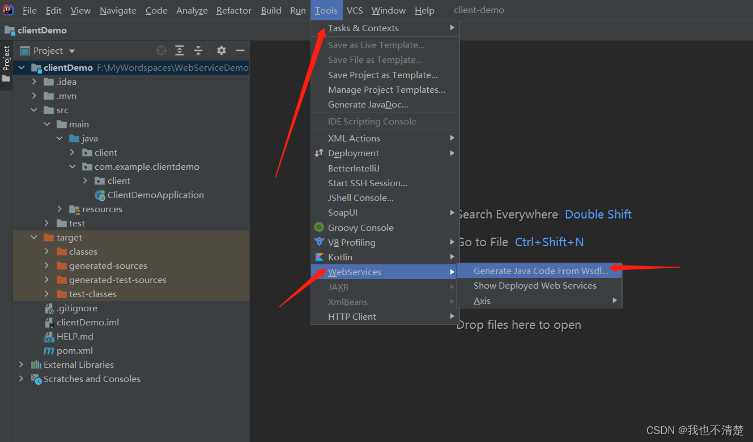The image size is (753, 442).
Task: Click the V8 Profiling icon
Action: [x=319, y=242]
